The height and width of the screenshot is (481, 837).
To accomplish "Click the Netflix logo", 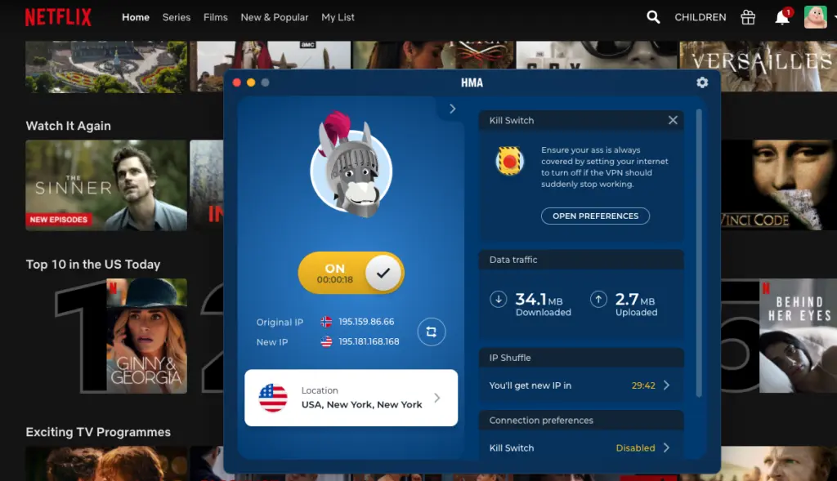I will click(x=58, y=17).
